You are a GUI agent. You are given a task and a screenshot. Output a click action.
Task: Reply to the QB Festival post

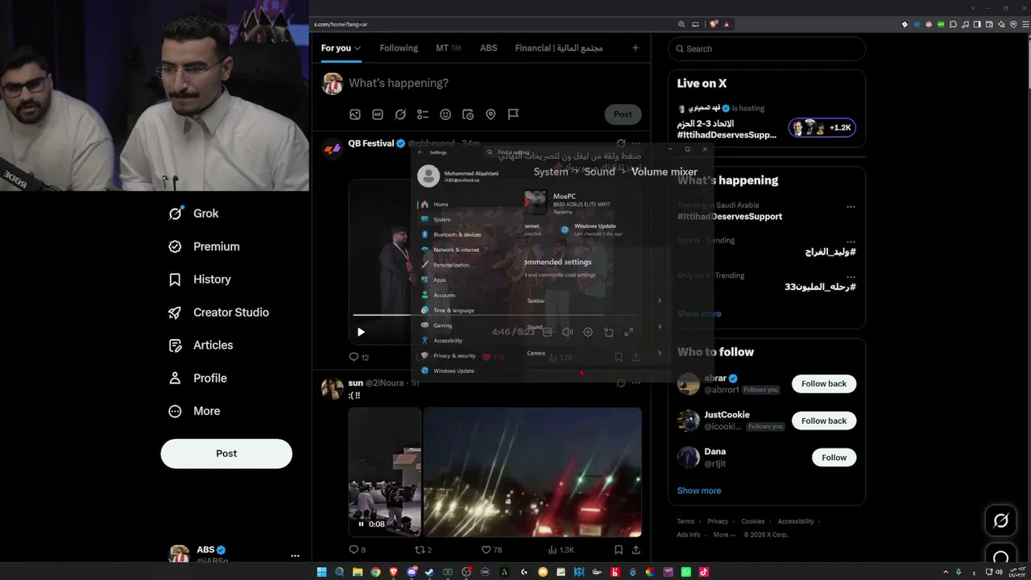coord(353,357)
